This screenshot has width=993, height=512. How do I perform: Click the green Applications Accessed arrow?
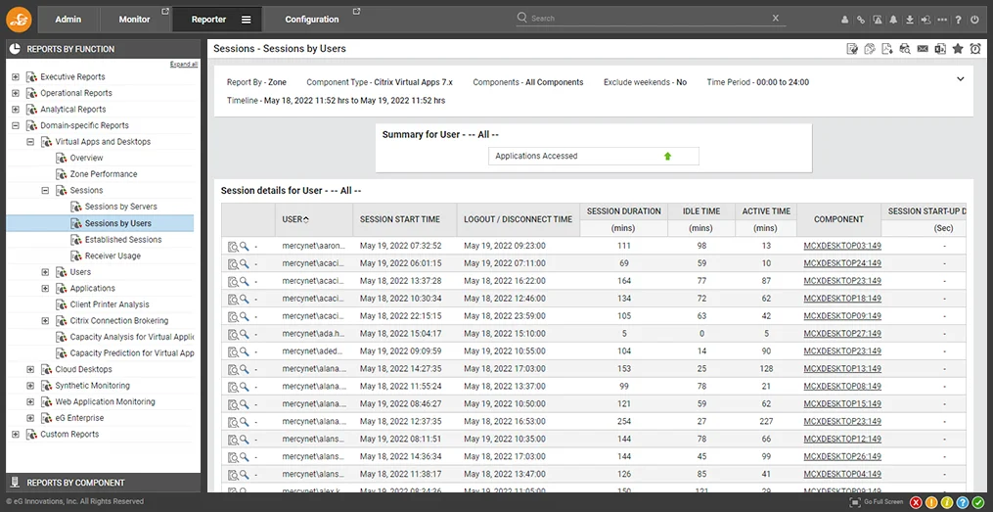tap(667, 156)
